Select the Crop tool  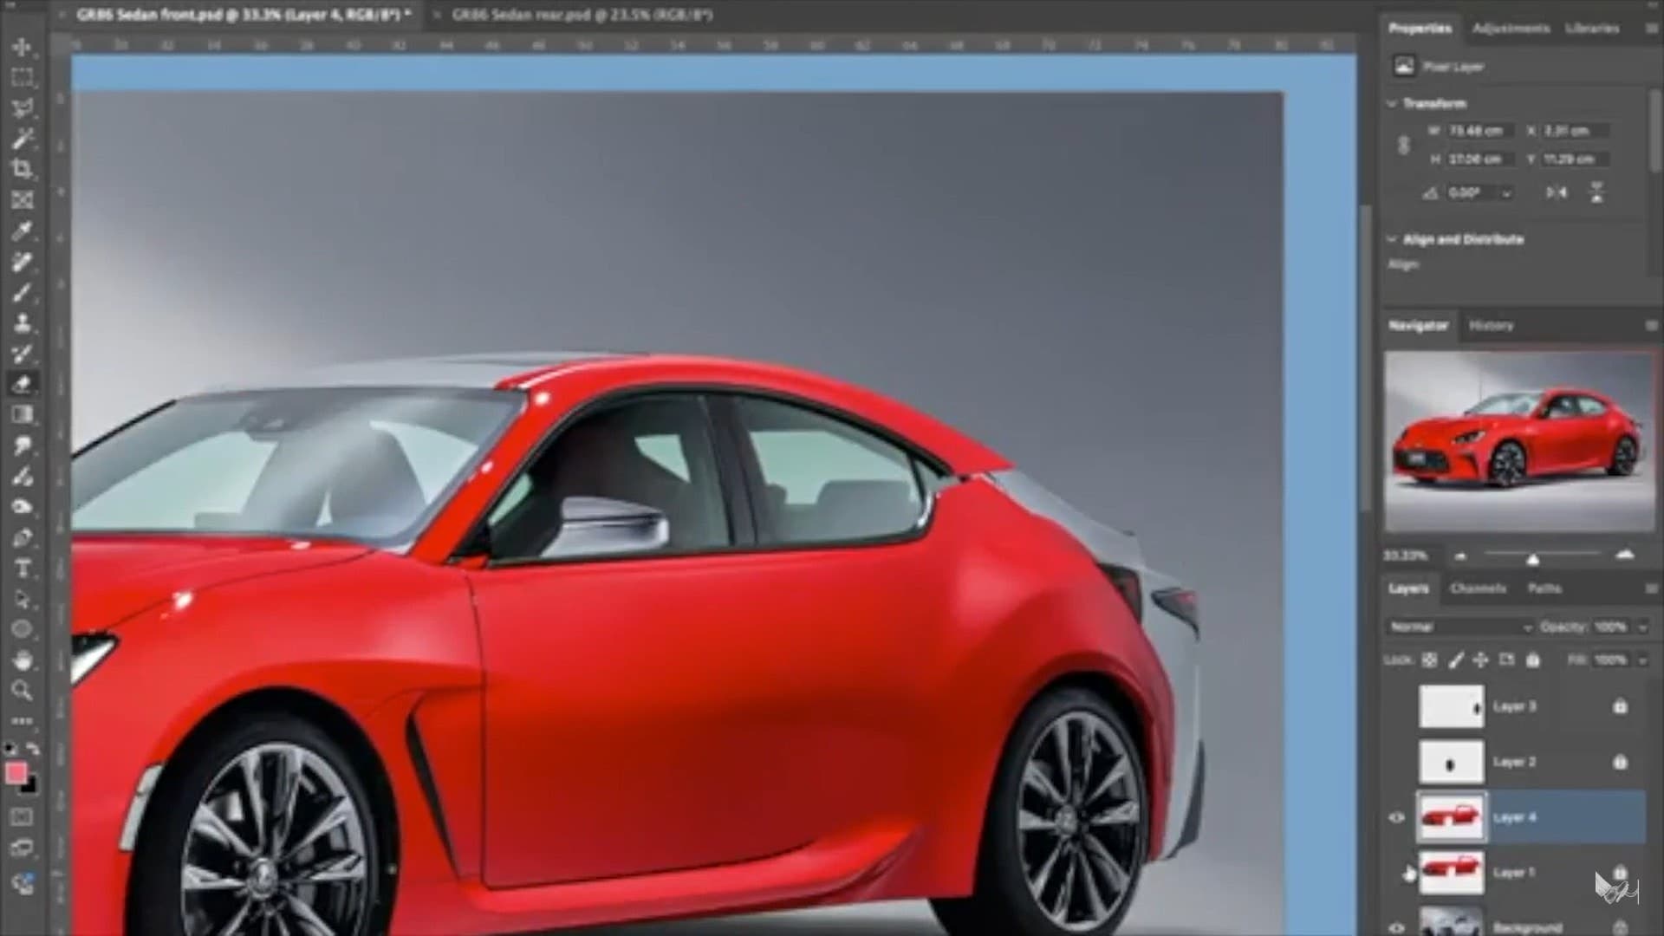(x=23, y=169)
